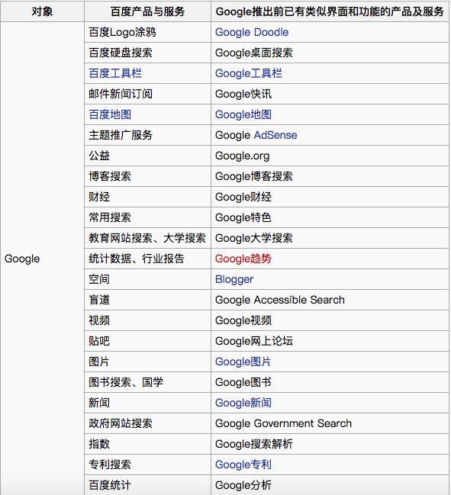
Task: Select the Google推出前已有类似界面 column header
Action: click(330, 11)
